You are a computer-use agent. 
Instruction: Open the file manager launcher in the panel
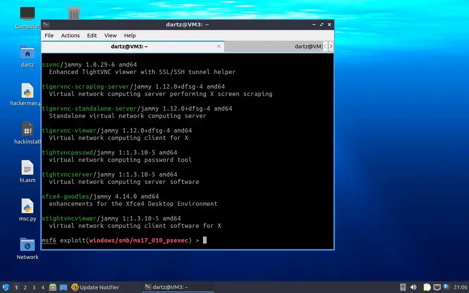pyautogui.click(x=53, y=287)
